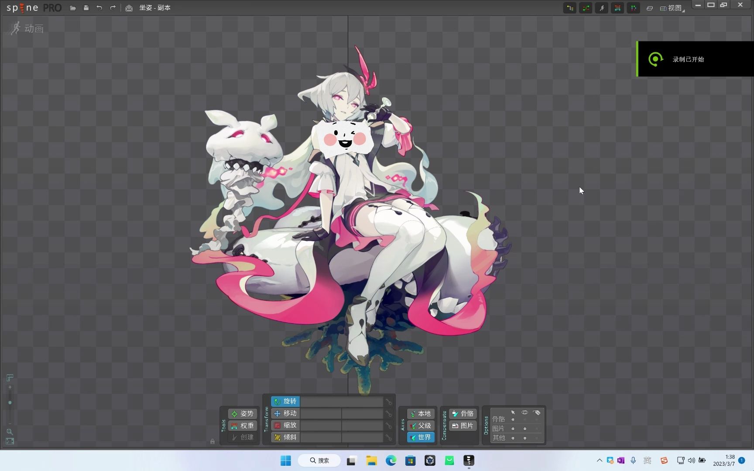Screen dimensions: 754x471
Task: Set axes to 父级 Parent
Action: (421, 425)
